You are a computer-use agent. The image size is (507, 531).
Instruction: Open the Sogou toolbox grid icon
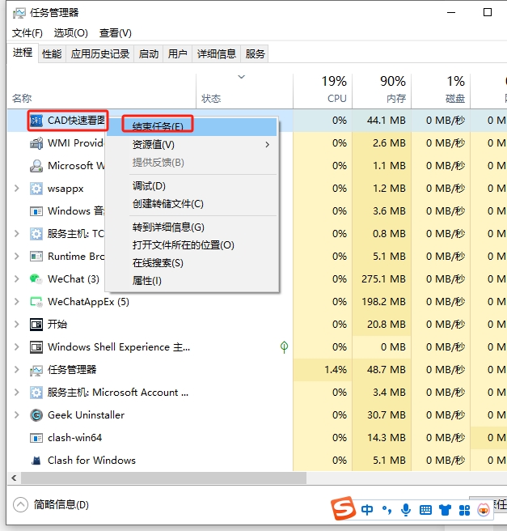(464, 510)
